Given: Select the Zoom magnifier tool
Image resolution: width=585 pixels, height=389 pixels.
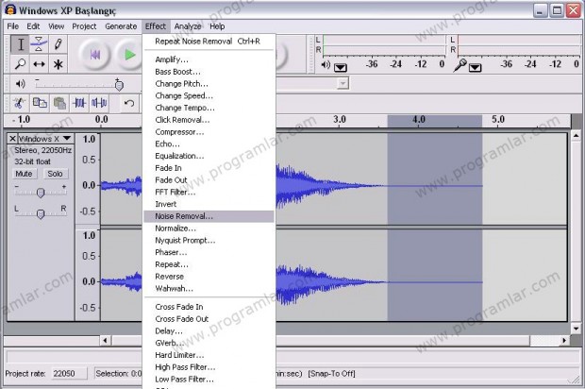Looking at the screenshot, I should (x=20, y=64).
